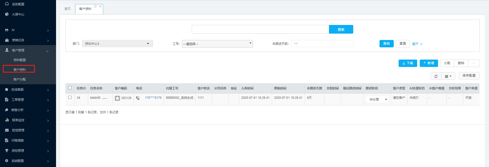Image resolution: width=489 pixels, height=167 pixels.
Task: Open the 部门 dropdown showing 呼叫中心3
Action: coord(117,44)
